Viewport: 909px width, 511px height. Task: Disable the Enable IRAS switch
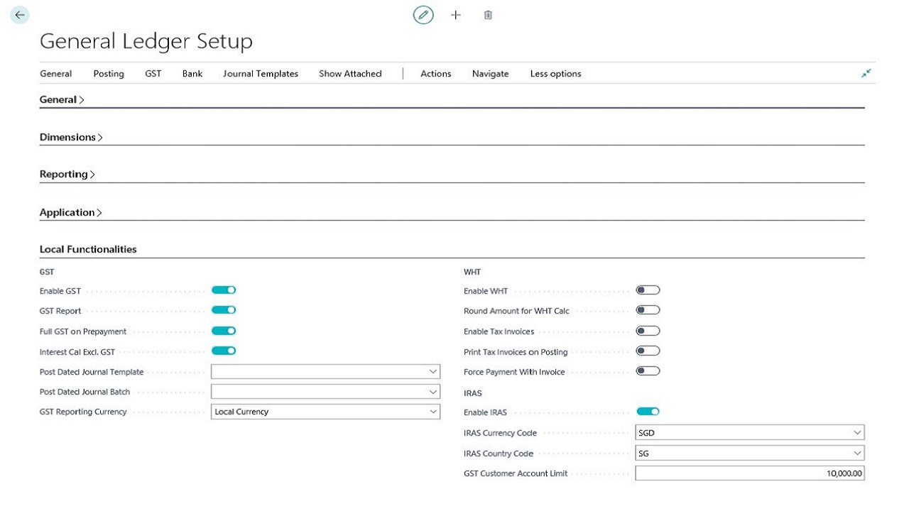(x=648, y=412)
